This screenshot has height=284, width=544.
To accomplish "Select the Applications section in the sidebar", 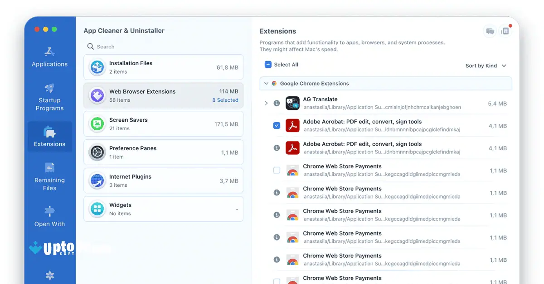I will click(x=49, y=57).
